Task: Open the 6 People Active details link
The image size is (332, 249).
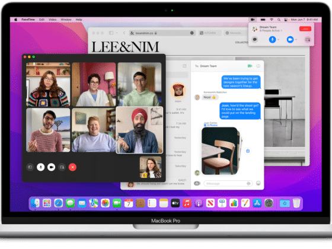Action: (271, 31)
